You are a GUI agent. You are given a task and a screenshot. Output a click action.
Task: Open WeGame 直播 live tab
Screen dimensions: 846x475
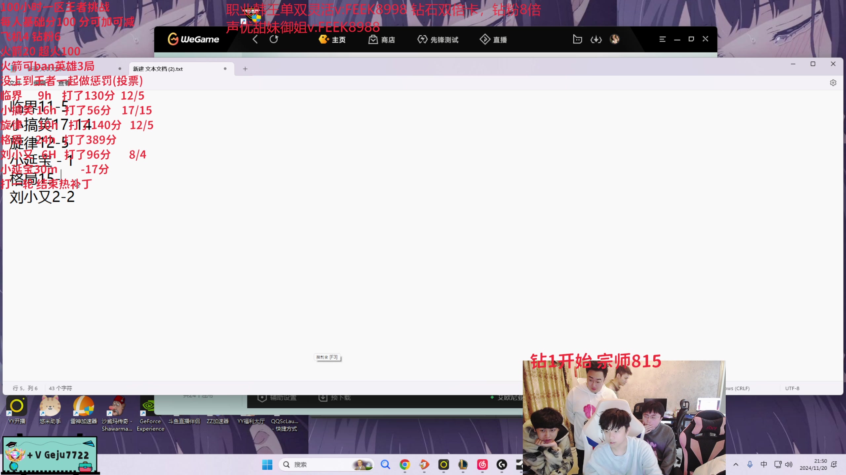(x=493, y=40)
